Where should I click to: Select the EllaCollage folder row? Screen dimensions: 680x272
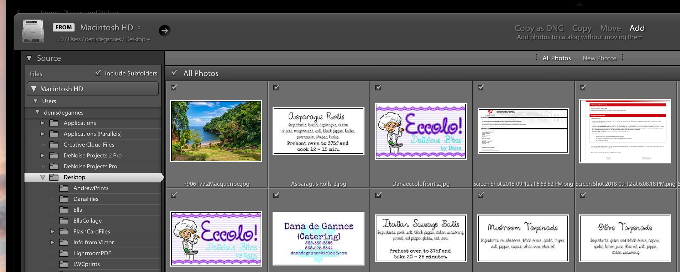(93, 221)
